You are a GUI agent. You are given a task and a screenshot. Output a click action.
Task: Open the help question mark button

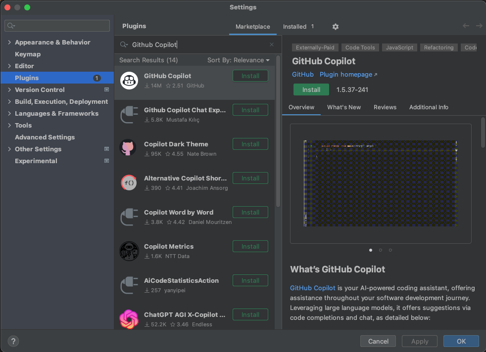13,341
